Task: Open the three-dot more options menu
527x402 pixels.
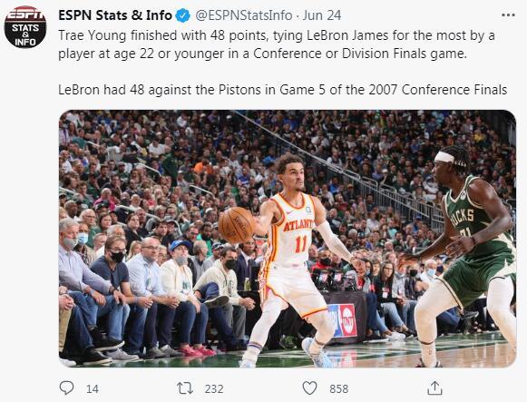Action: (508, 15)
